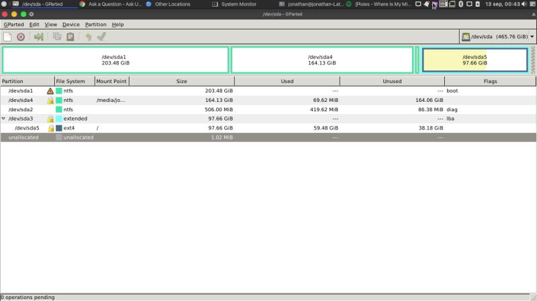Click the Delete partition toolbar icon
This screenshot has width=537, height=301.
[x=21, y=37]
